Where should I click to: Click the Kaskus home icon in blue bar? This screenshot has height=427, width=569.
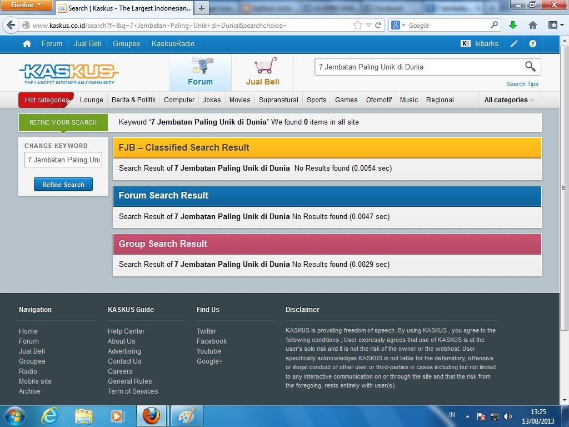click(27, 44)
